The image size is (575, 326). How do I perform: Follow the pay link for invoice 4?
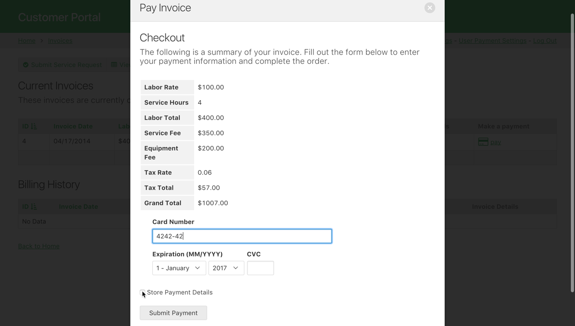495,141
